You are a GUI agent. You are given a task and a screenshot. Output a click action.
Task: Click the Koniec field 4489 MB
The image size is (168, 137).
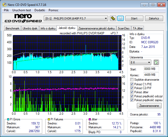151,75
